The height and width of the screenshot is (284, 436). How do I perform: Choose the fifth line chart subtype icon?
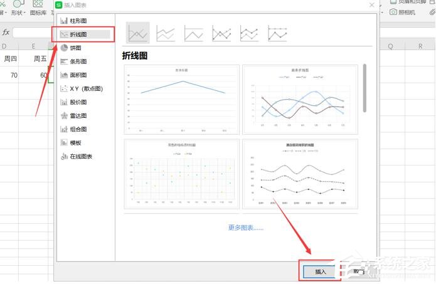point(249,33)
